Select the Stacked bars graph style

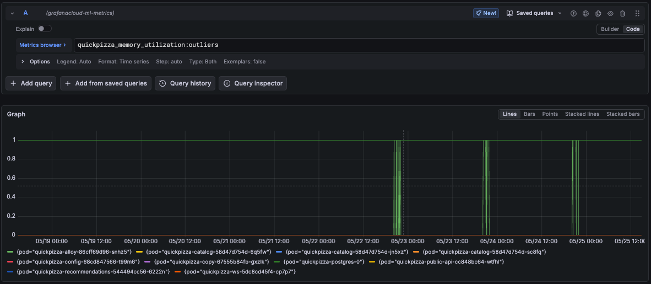click(x=623, y=114)
